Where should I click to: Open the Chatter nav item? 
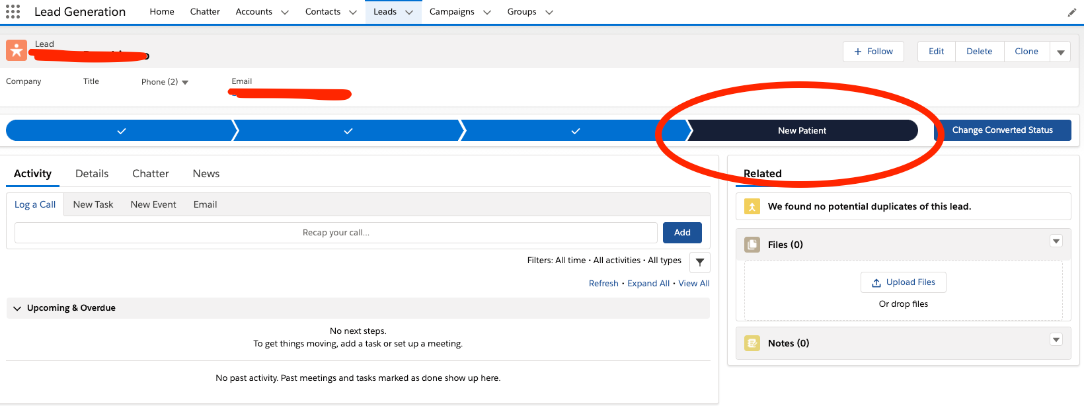205,12
